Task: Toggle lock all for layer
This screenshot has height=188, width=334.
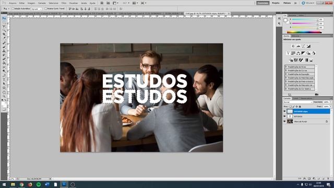Action: pyautogui.click(x=300, y=107)
